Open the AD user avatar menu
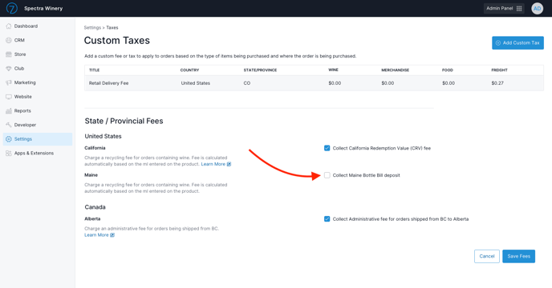552x288 pixels. 537,9
